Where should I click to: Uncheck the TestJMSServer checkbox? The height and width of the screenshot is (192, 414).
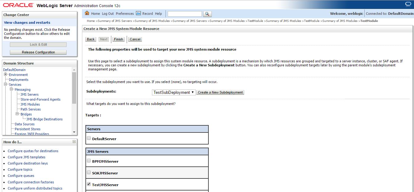[x=89, y=184]
